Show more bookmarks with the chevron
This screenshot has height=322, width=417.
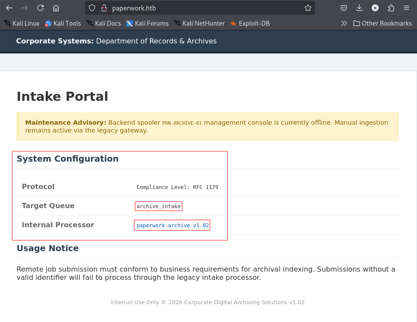[344, 23]
